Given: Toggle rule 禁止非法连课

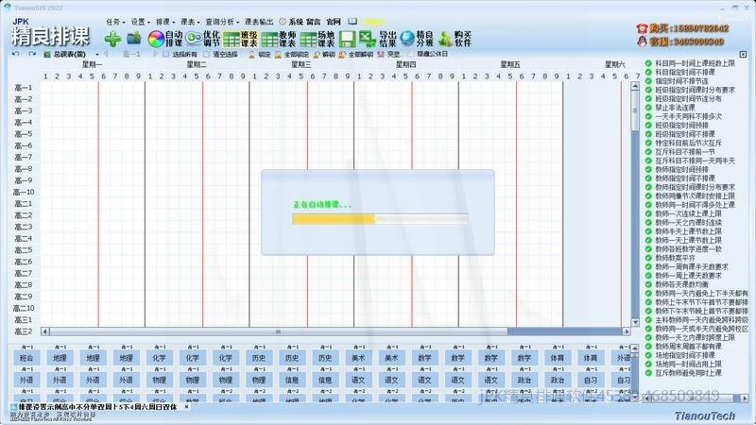Looking at the screenshot, I should 648,108.
